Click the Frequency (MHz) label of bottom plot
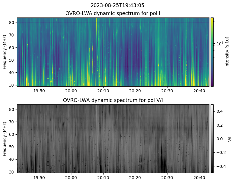Screen dimensions: 235x183 [x=5, y=139]
